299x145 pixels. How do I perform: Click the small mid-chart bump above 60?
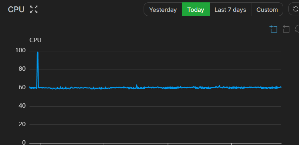click(x=137, y=85)
